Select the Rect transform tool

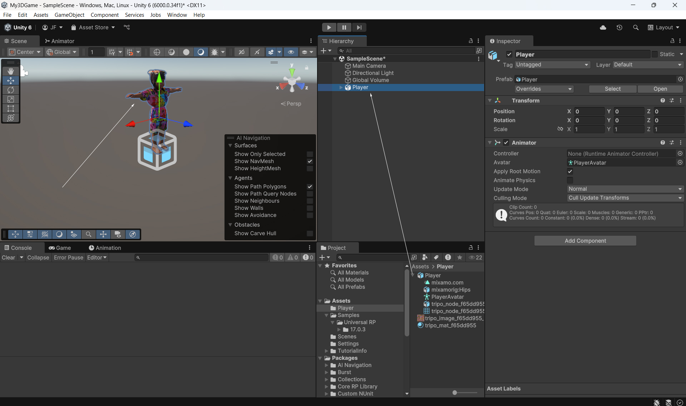coord(11,109)
